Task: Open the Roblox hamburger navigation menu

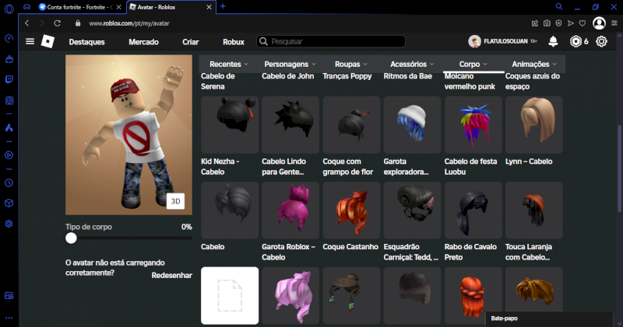Action: [30, 41]
